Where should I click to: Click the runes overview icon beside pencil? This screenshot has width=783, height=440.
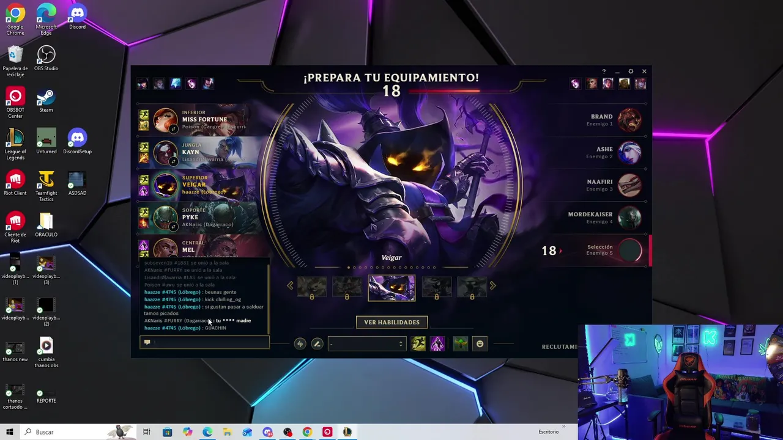[300, 344]
